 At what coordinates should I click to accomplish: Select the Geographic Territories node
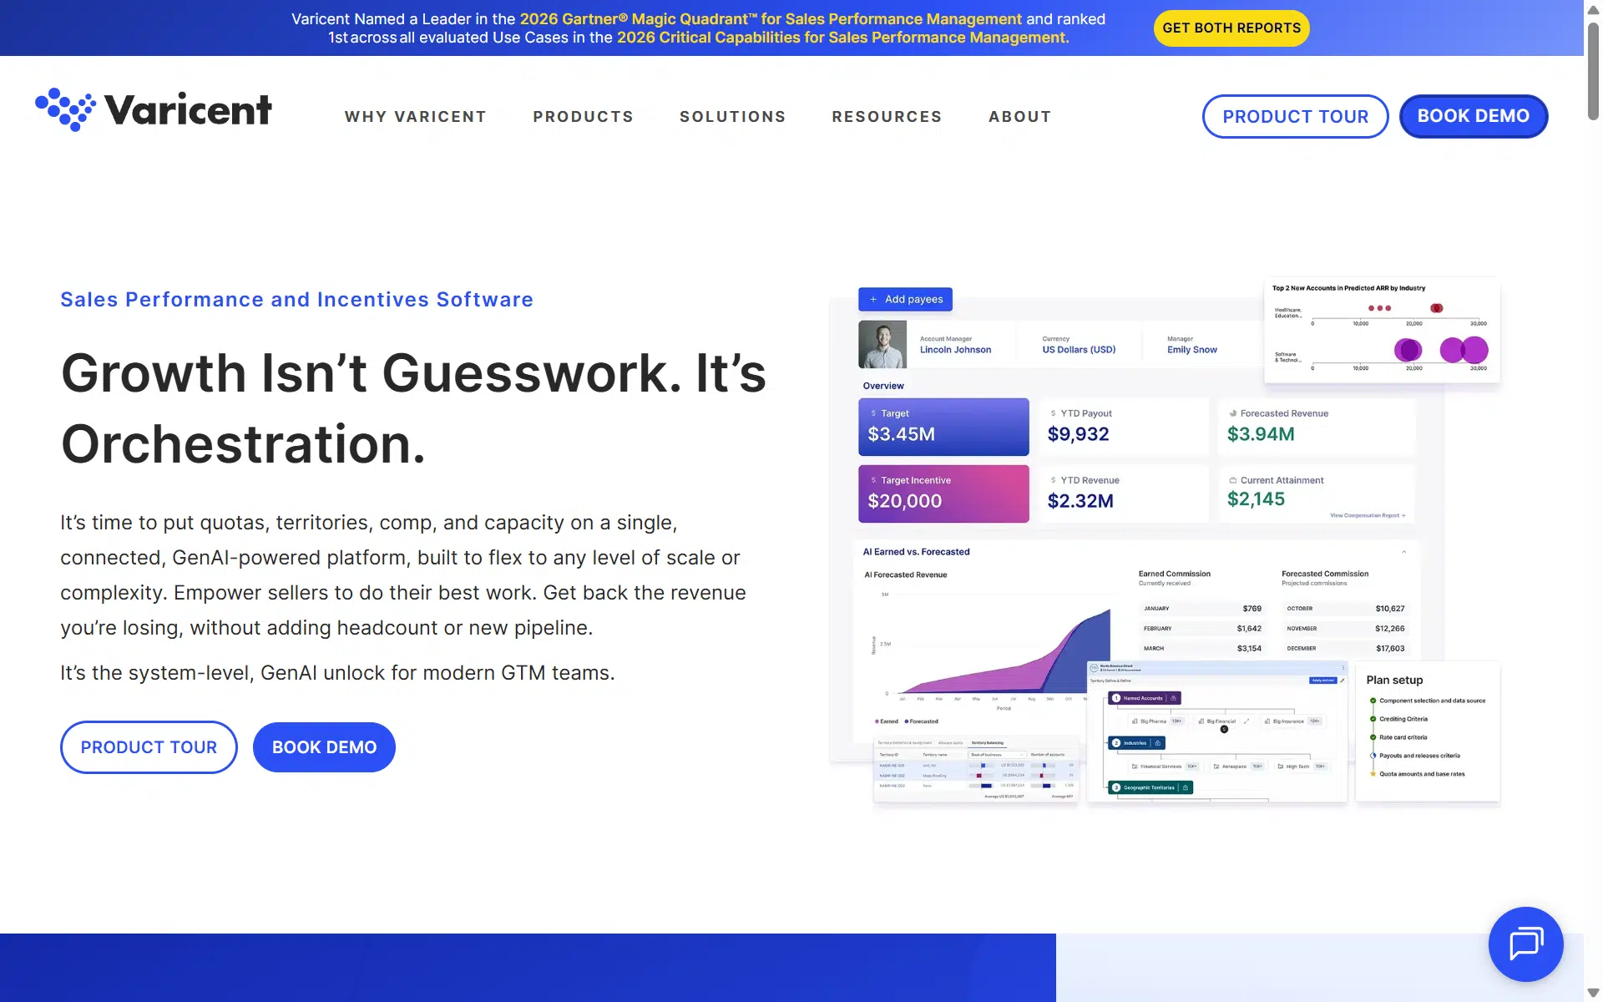[x=1150, y=787]
